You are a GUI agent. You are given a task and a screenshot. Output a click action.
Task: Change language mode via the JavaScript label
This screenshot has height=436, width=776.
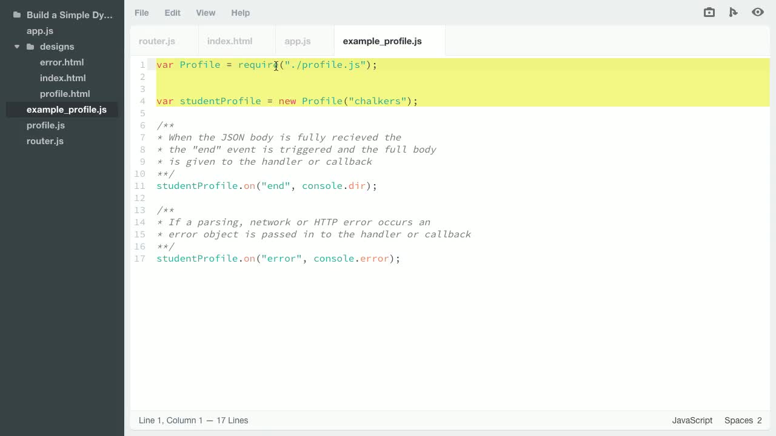coord(691,420)
